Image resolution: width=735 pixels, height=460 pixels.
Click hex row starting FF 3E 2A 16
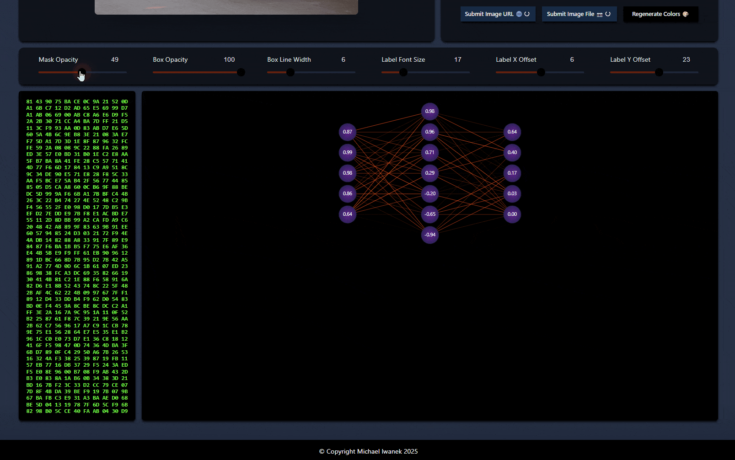tap(77, 312)
